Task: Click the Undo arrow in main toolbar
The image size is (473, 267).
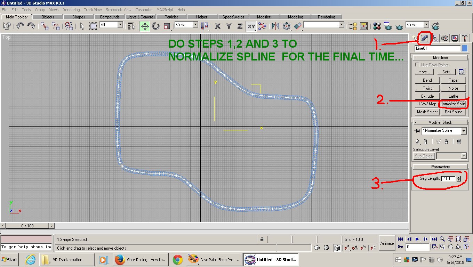Action: [20, 26]
